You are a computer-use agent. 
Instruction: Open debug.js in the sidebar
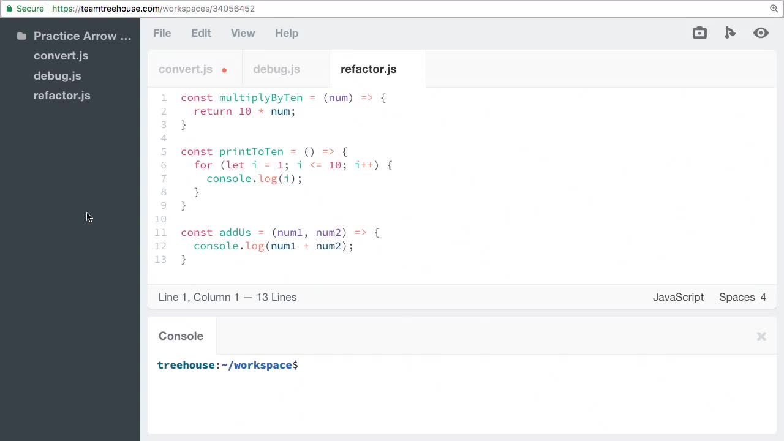coord(58,76)
